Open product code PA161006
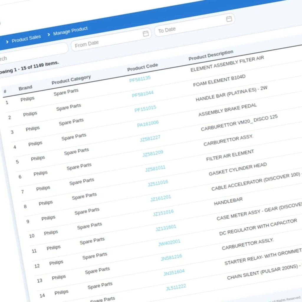302x302 pixels. [x=148, y=124]
